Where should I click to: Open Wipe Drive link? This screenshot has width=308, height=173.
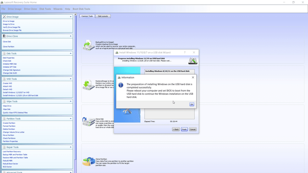point(7,106)
